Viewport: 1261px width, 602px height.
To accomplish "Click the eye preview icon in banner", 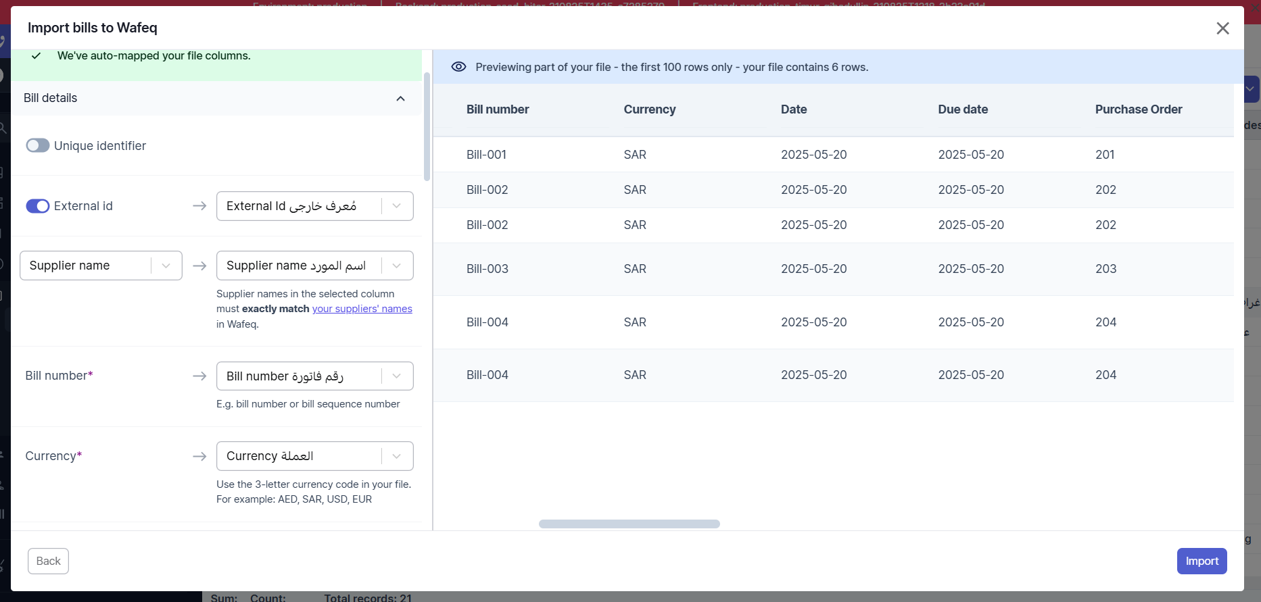I will [x=458, y=67].
